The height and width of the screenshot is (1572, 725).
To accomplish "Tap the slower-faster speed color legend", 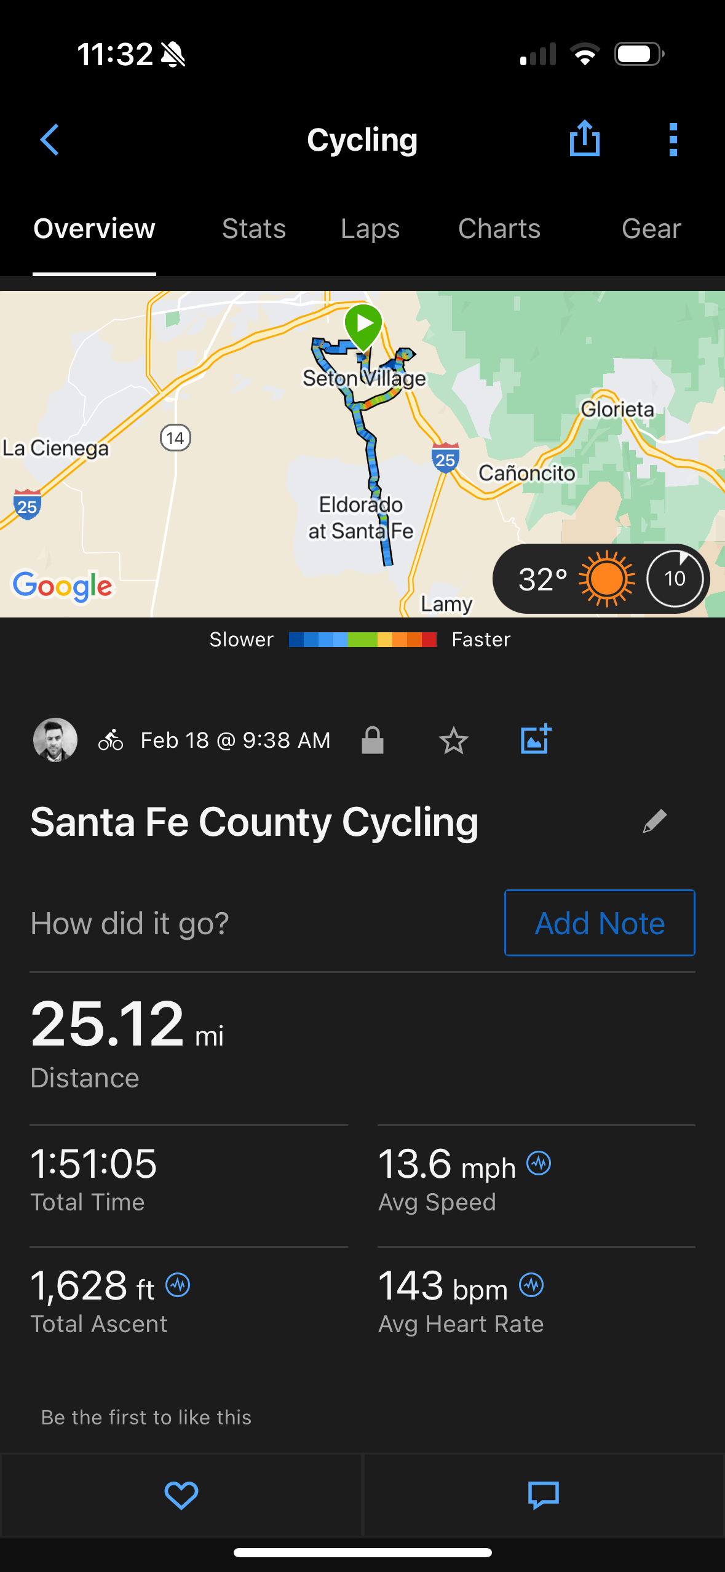I will [362, 640].
